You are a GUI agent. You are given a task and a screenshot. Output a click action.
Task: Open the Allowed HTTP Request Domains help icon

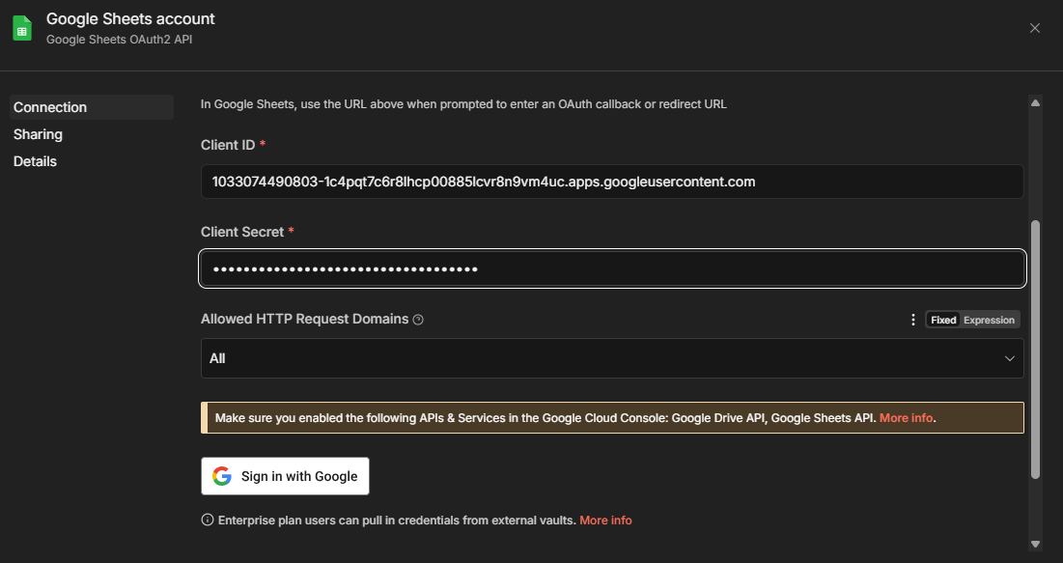click(418, 320)
